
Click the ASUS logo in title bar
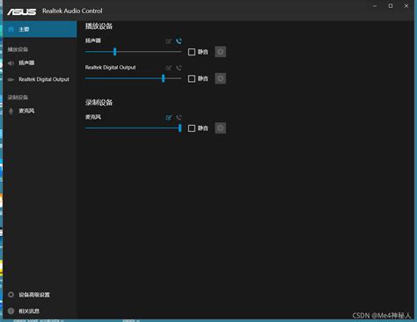point(22,11)
